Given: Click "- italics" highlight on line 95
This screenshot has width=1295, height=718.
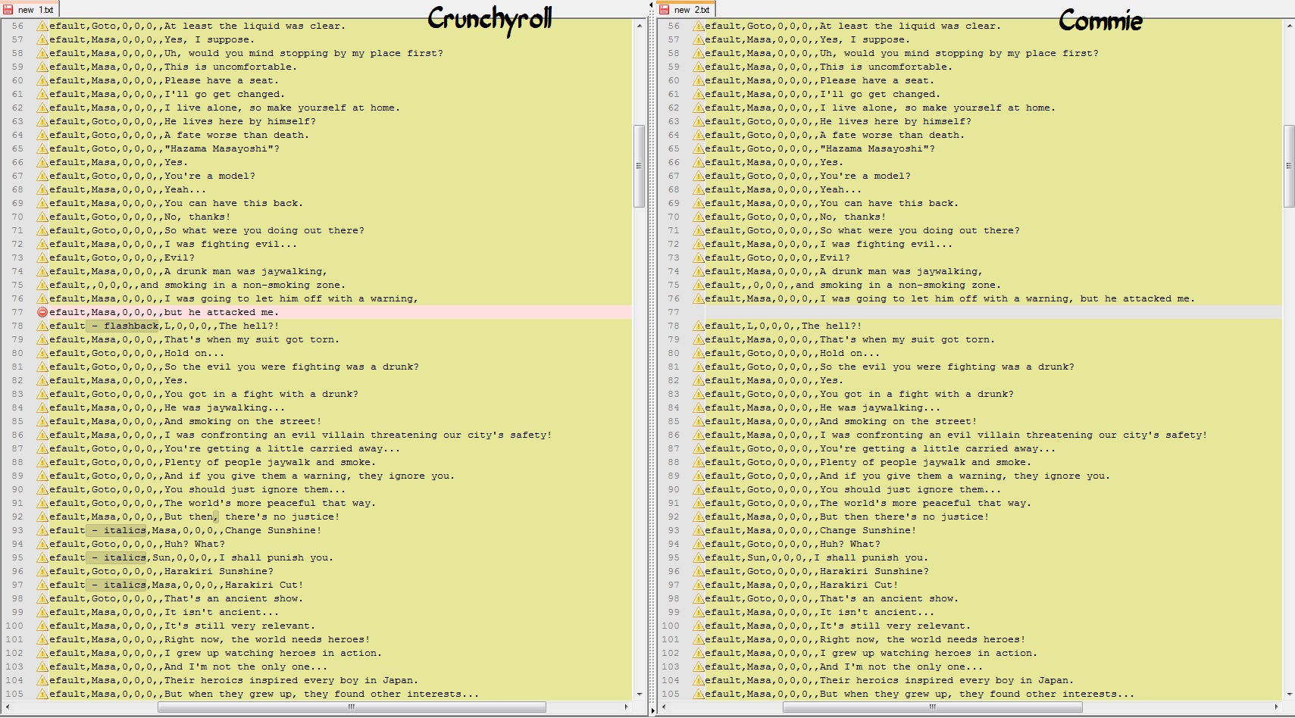Looking at the screenshot, I should 116,557.
